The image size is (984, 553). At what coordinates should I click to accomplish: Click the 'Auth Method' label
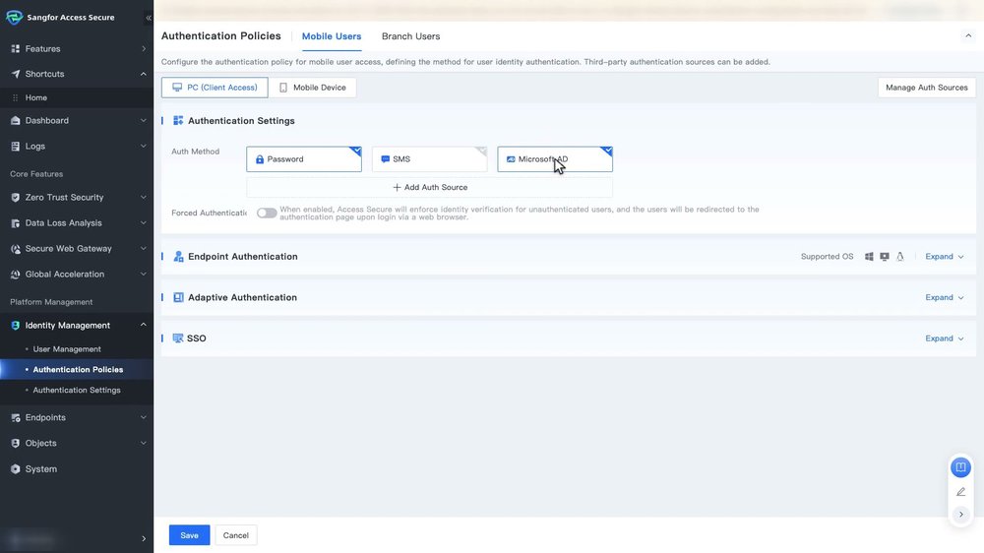pyautogui.click(x=195, y=152)
